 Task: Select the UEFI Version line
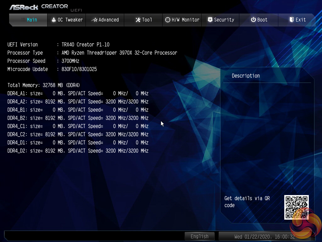pyautogui.click(x=58, y=45)
